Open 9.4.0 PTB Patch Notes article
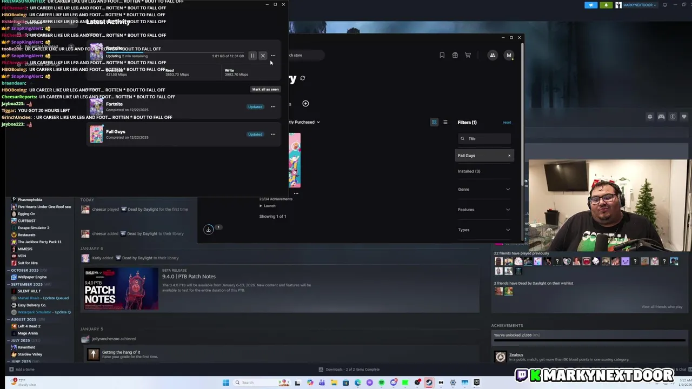This screenshot has height=389, width=692. [x=189, y=277]
